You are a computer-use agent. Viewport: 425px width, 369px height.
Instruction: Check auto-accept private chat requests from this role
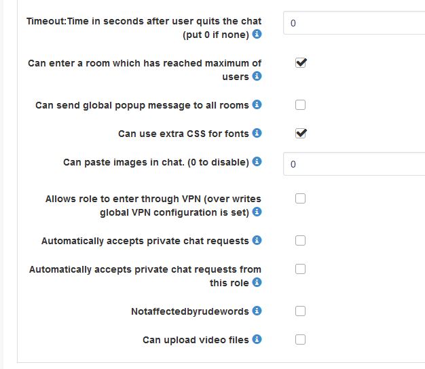(x=301, y=269)
